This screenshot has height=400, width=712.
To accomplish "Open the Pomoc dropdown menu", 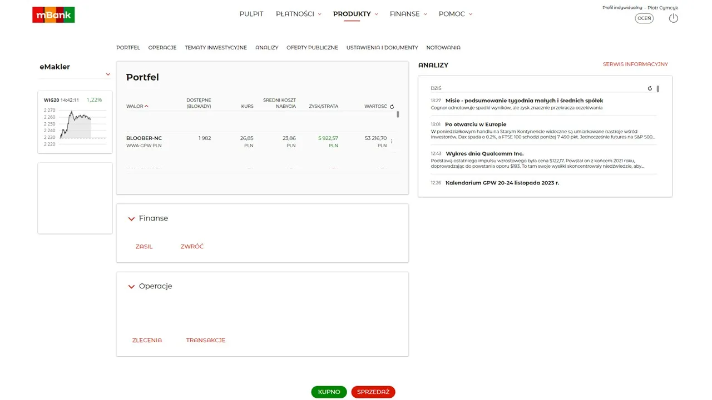I will click(455, 14).
